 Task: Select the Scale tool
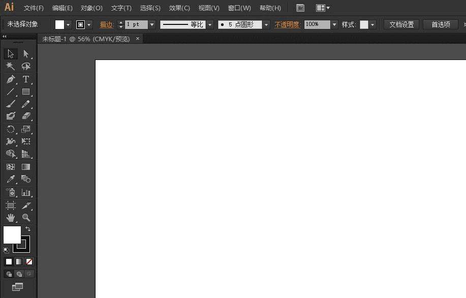coord(26,129)
